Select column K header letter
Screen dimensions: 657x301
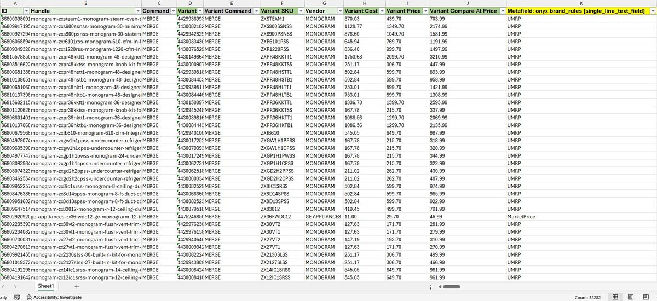pos(581,3)
